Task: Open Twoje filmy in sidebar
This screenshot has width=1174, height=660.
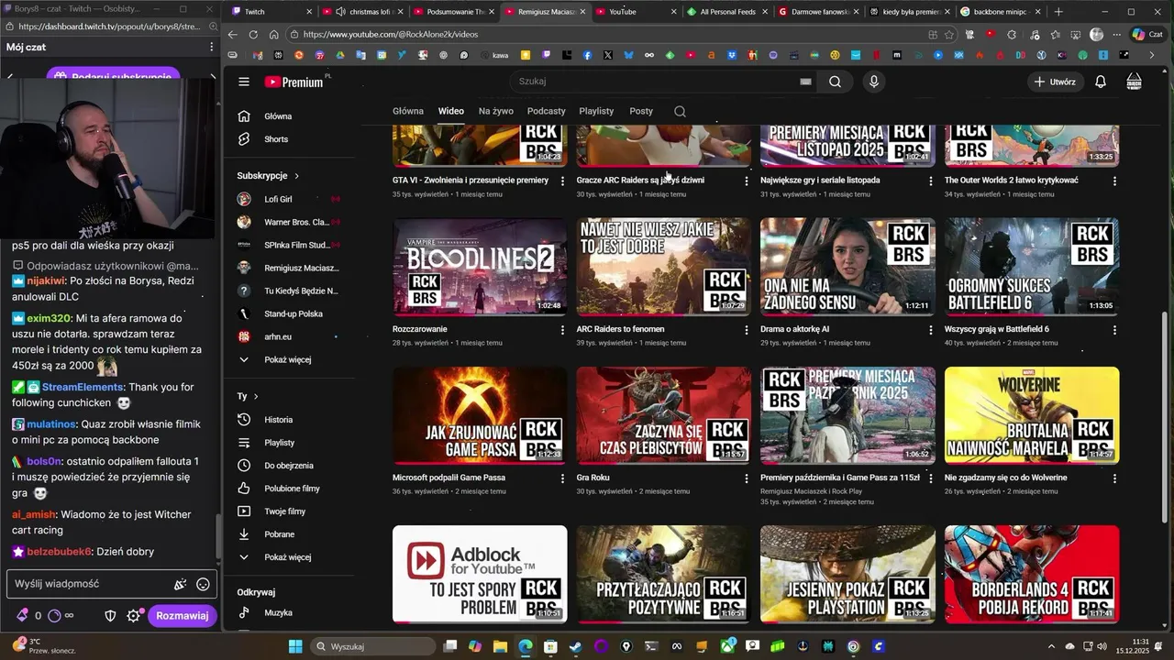Action: (285, 511)
